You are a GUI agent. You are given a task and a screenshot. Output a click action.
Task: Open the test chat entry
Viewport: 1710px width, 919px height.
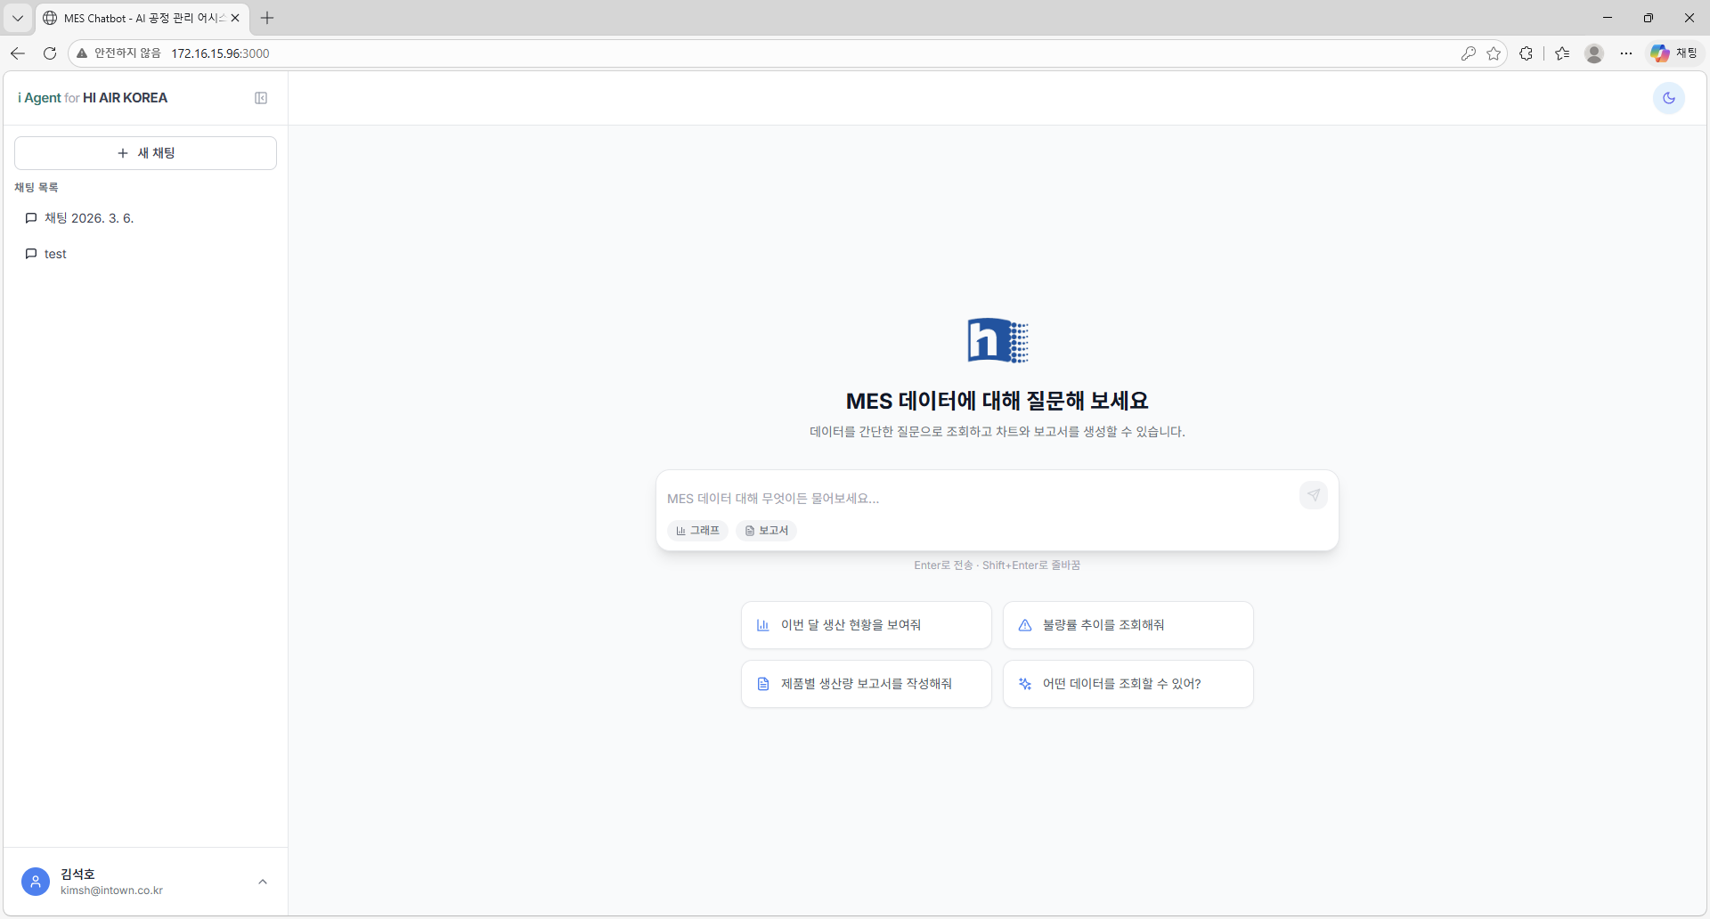[145, 254]
